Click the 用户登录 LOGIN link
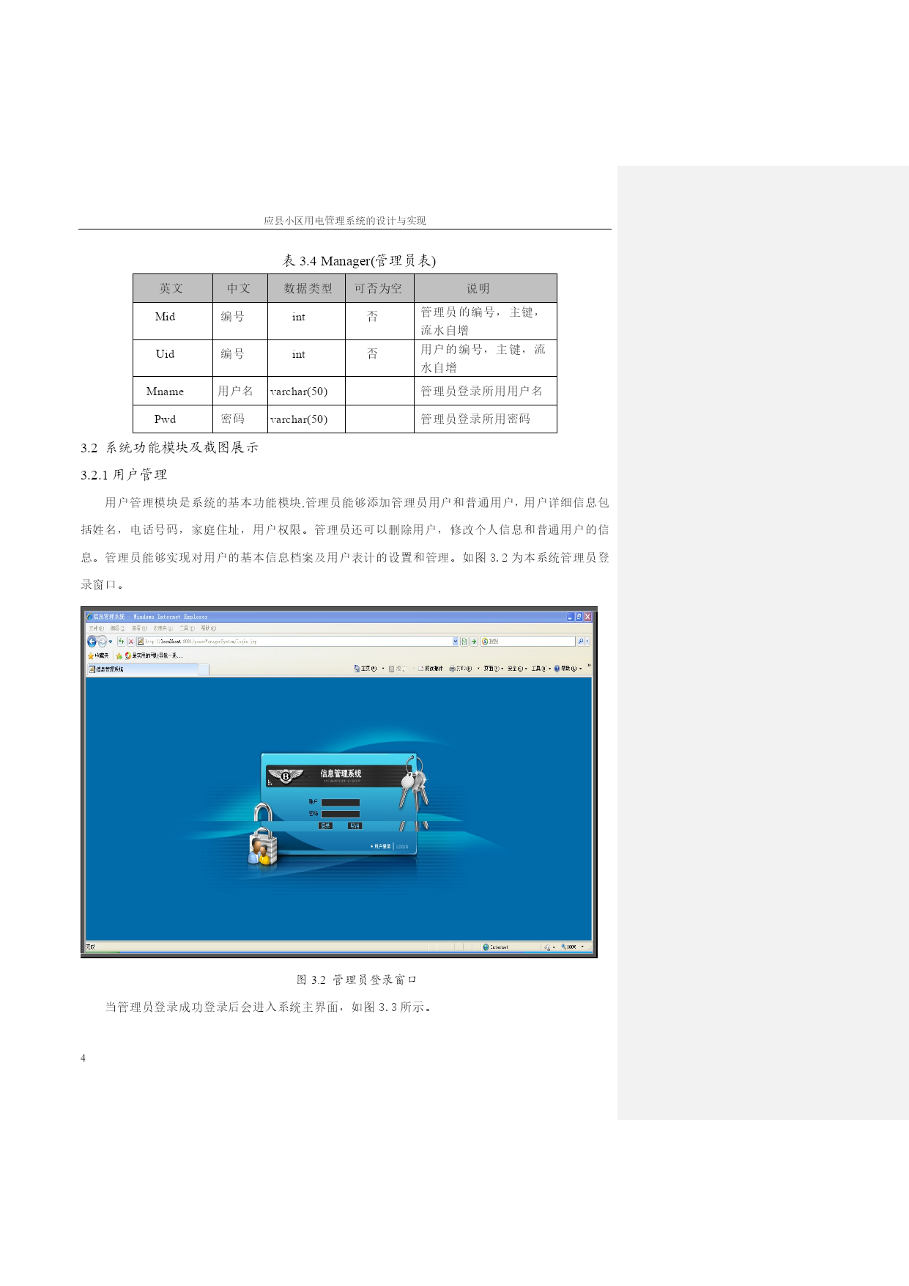 (x=390, y=846)
